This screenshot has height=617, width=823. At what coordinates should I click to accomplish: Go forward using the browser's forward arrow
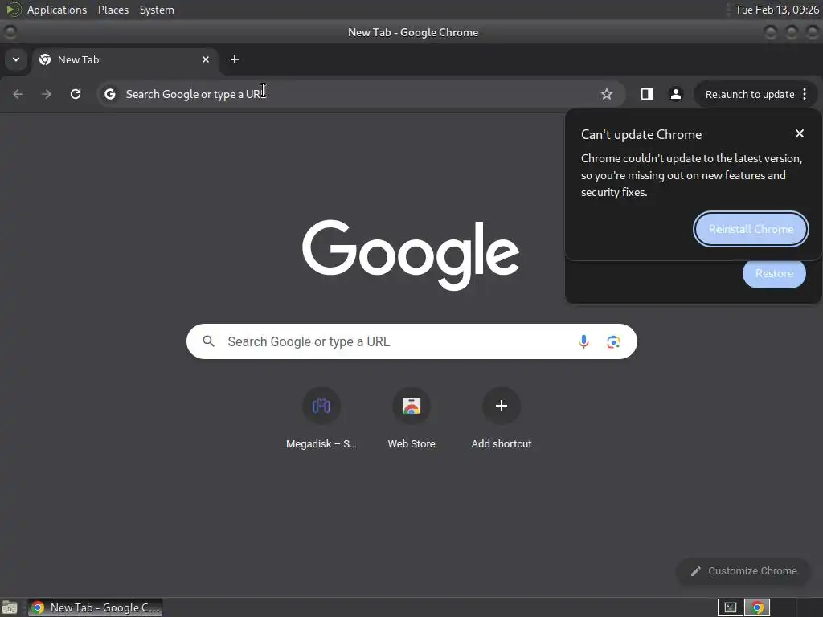pos(47,94)
